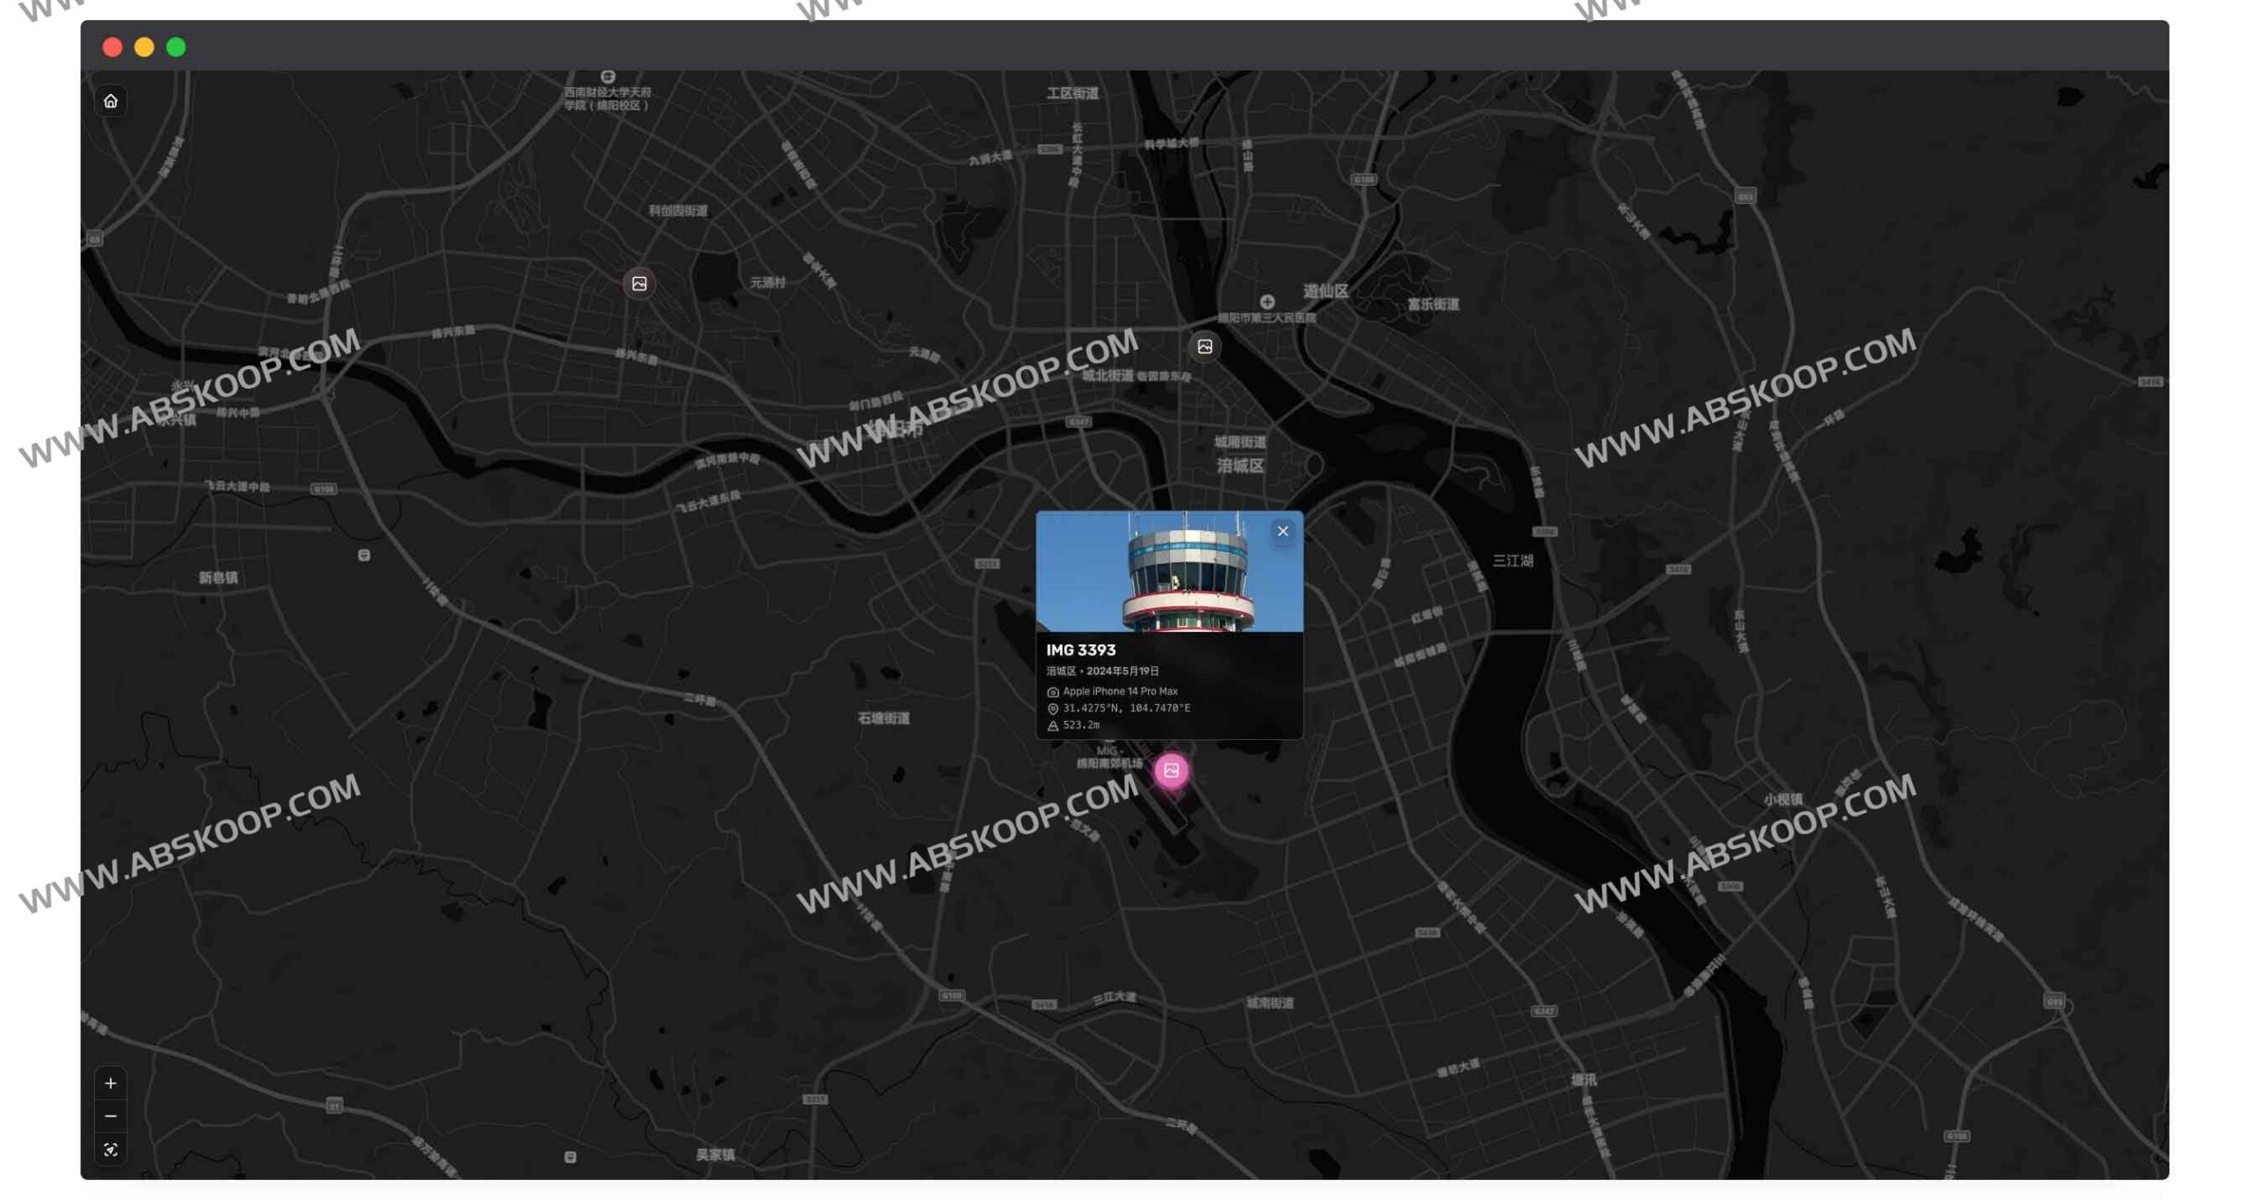Screen dimensions: 2250x1200
Task: Click the altitude icon next to 523.2m
Action: [1052, 725]
